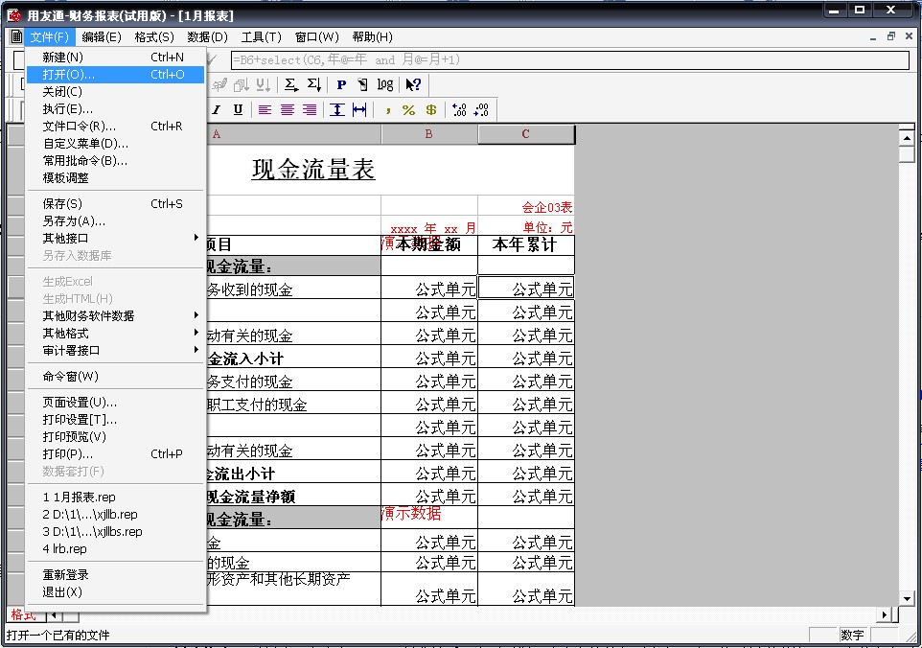This screenshot has width=922, height=648.
Task: Select column B header
Action: 429,134
